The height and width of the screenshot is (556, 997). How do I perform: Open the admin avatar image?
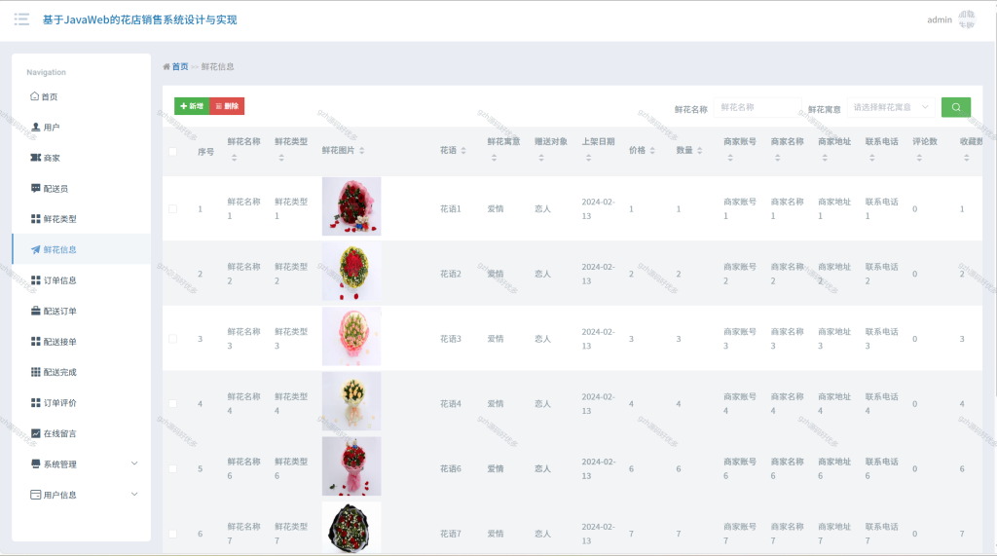(967, 19)
